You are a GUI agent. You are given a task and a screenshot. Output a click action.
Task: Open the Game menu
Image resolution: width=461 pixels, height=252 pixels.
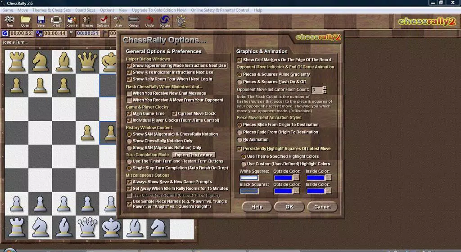click(x=8, y=10)
